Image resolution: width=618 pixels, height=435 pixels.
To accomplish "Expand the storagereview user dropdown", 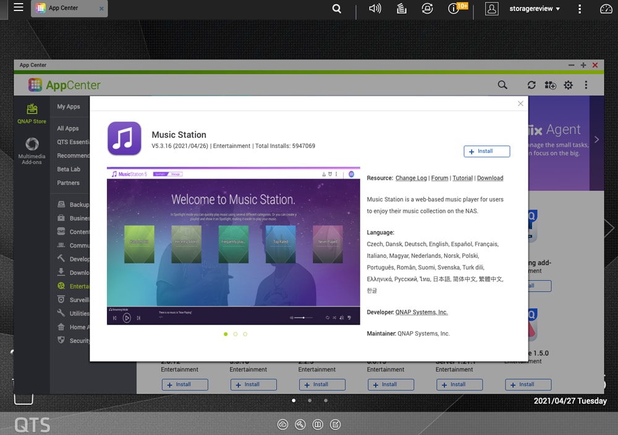I will (x=535, y=9).
